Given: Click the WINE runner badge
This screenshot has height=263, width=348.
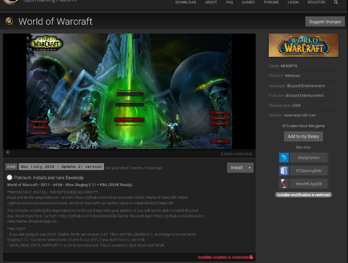Looking at the screenshot, I should (11, 166).
